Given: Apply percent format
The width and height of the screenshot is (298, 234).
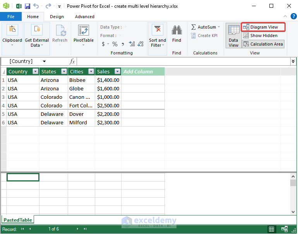Looking at the screenshot, I should click(x=115, y=44).
